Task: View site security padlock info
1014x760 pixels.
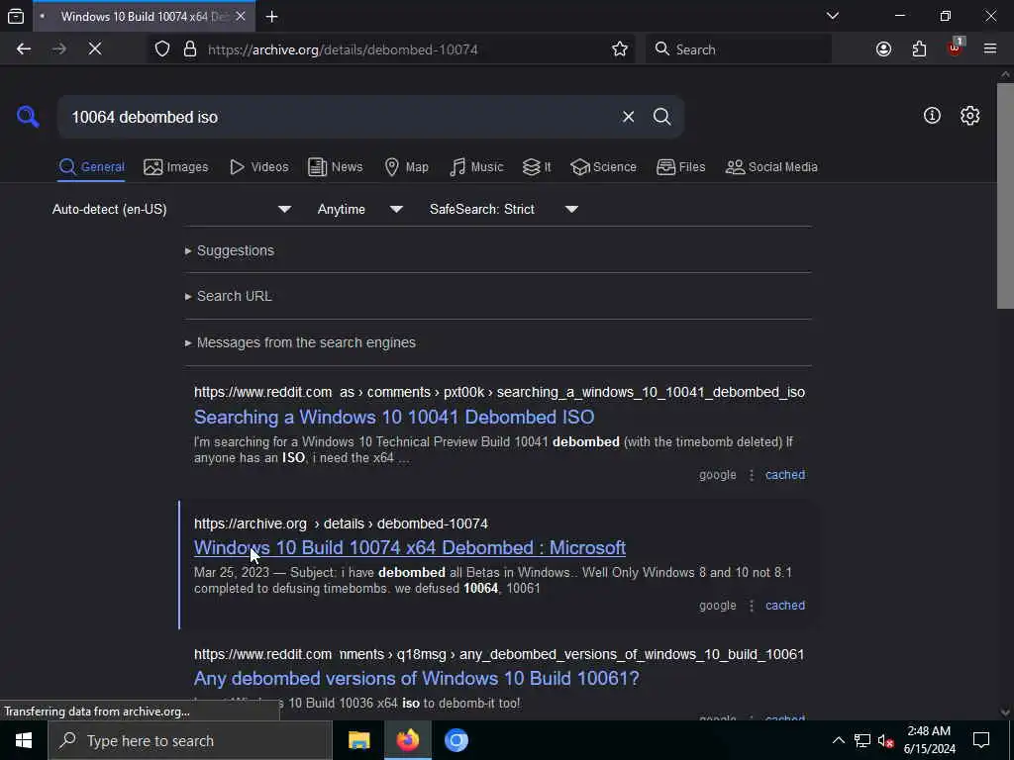Action: 189,49
